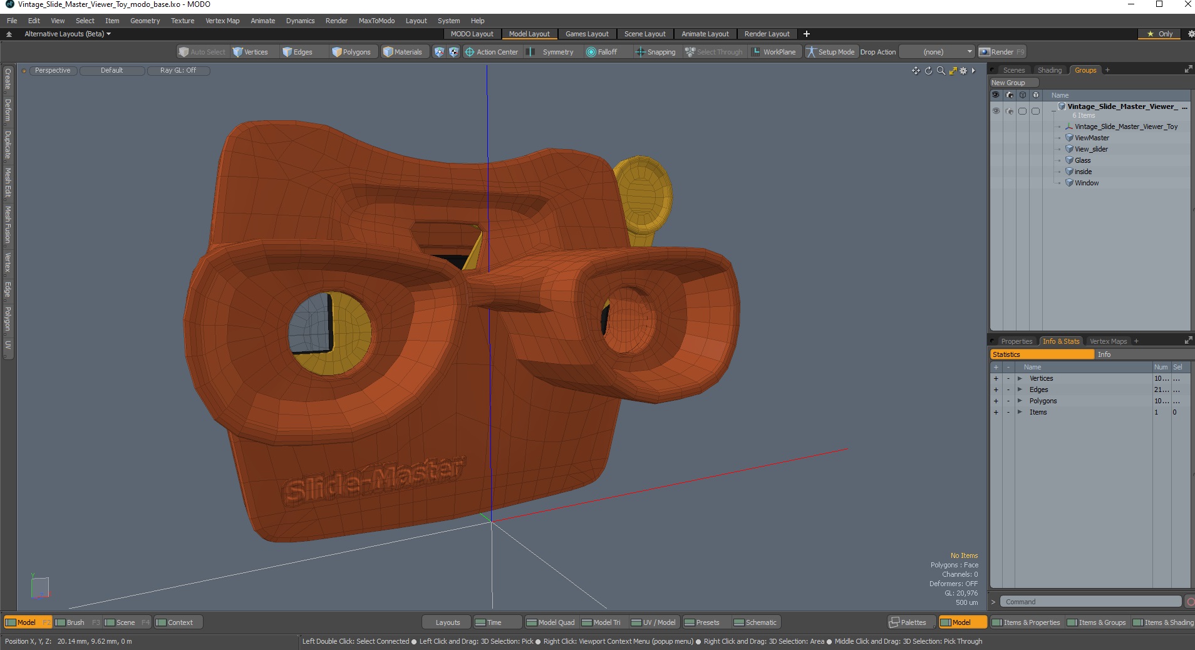Viewport: 1195px width, 650px height.
Task: Toggle visibility eye of Vintage_Slide_Master_Viewer group
Action: click(x=996, y=111)
